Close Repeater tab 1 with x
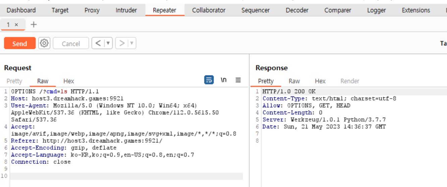 point(16,25)
